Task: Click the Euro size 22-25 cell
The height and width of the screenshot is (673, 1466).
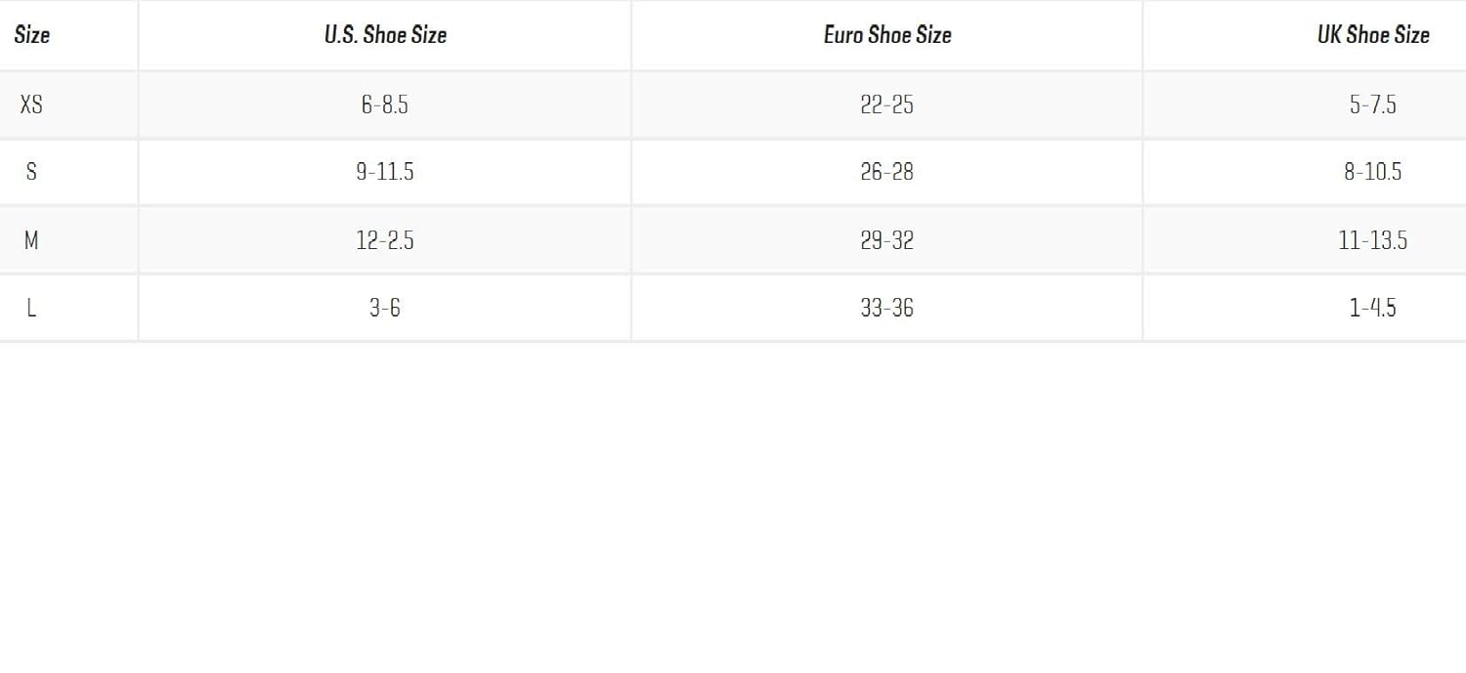Action: point(887,105)
